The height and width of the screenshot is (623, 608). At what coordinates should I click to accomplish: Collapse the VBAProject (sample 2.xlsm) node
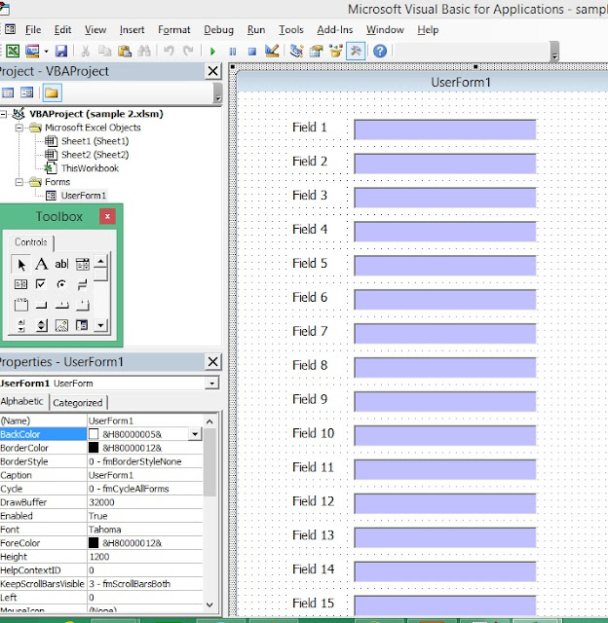point(4,115)
